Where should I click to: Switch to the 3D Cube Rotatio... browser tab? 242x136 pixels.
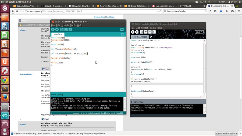tap(137, 6)
